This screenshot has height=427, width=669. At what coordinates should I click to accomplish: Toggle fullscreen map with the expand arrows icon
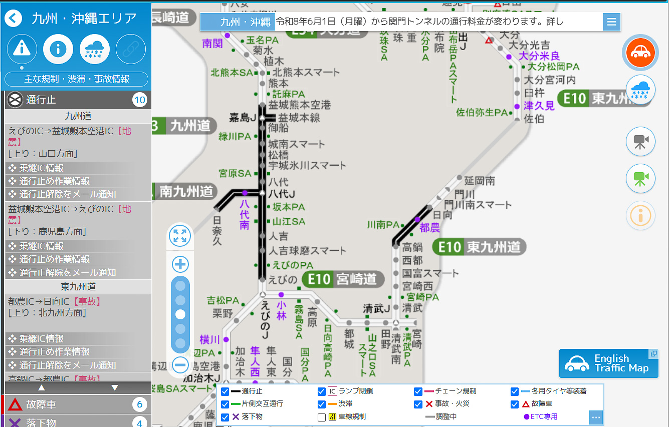click(180, 235)
